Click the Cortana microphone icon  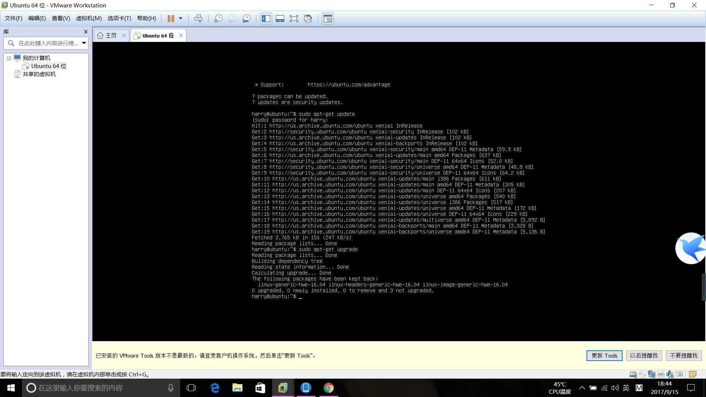click(x=171, y=388)
